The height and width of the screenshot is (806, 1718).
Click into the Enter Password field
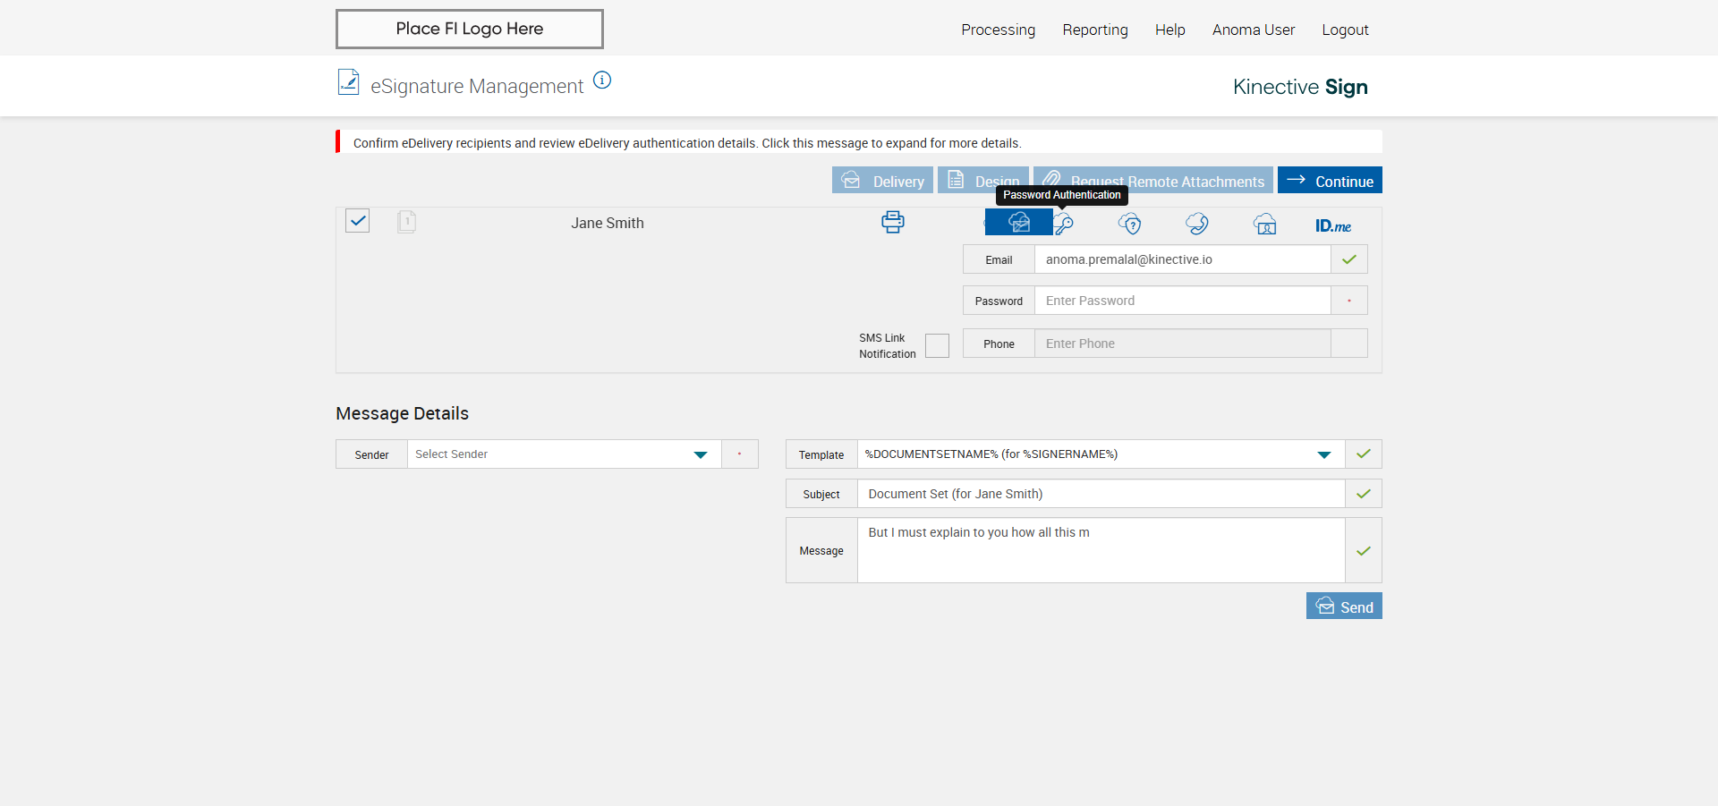[1181, 301]
